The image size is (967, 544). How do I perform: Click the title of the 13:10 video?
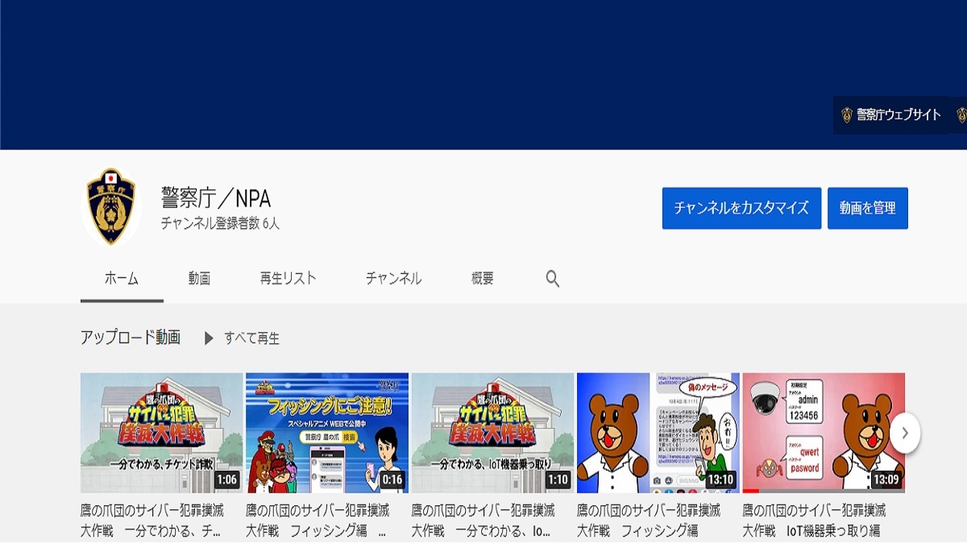[649, 521]
